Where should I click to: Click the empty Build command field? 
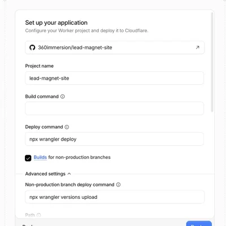115,108
